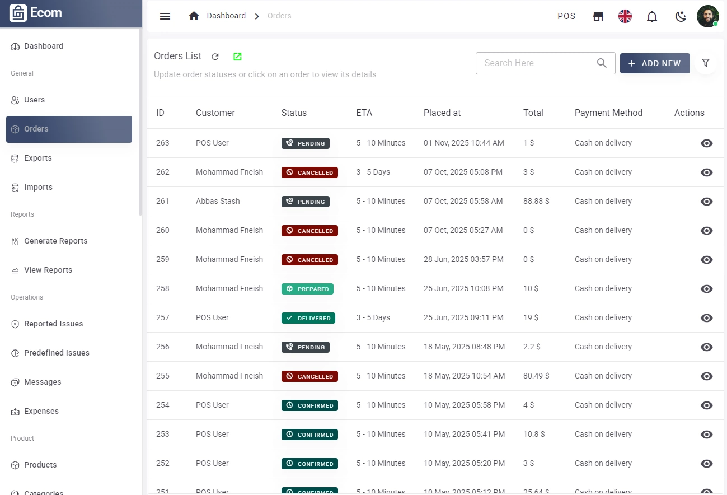Select the Exports icon in the sidebar
The width and height of the screenshot is (727, 495).
click(x=14, y=158)
